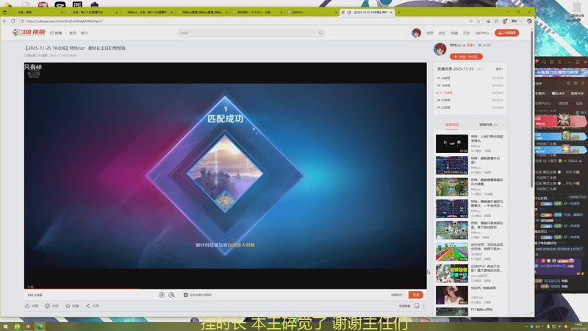Click the browser address bar URL

coord(64,21)
